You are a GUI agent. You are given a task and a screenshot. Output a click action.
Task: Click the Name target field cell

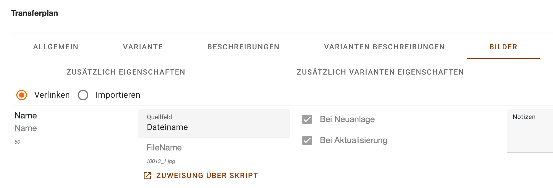(x=73, y=147)
